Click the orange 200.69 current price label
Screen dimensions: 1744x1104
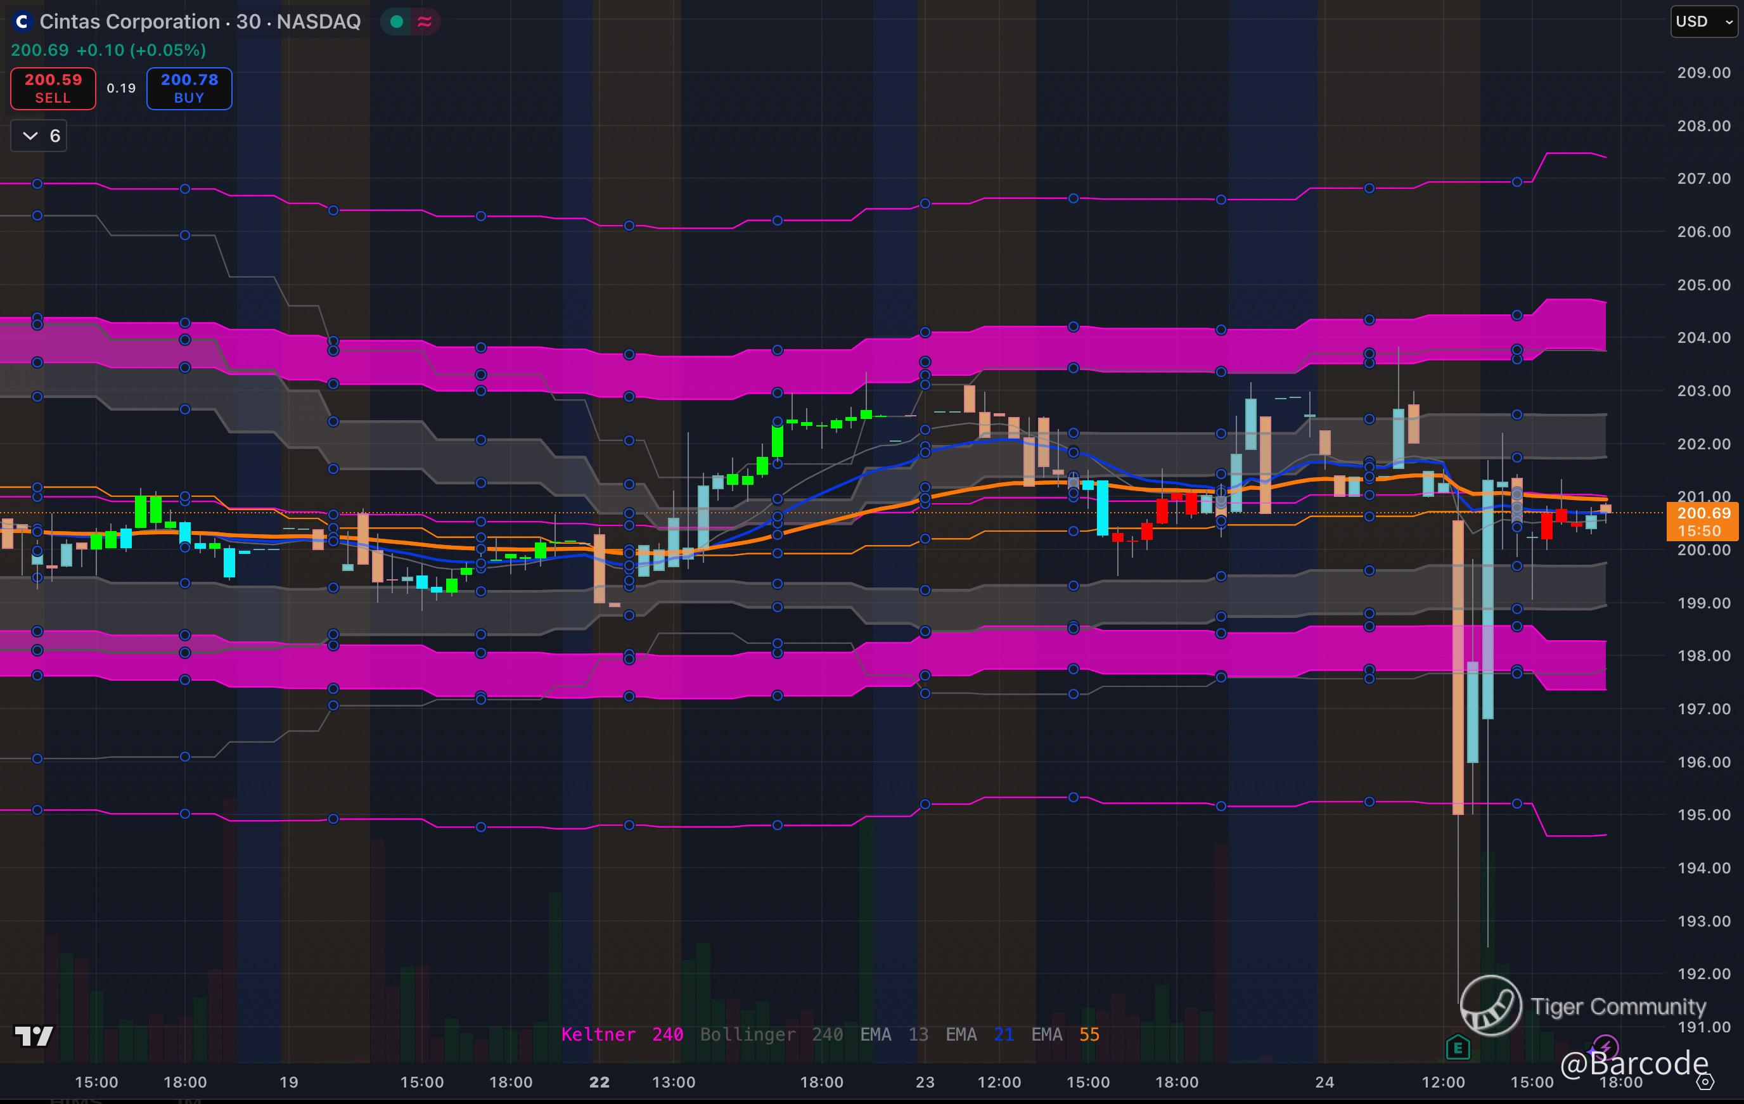[x=1703, y=513]
